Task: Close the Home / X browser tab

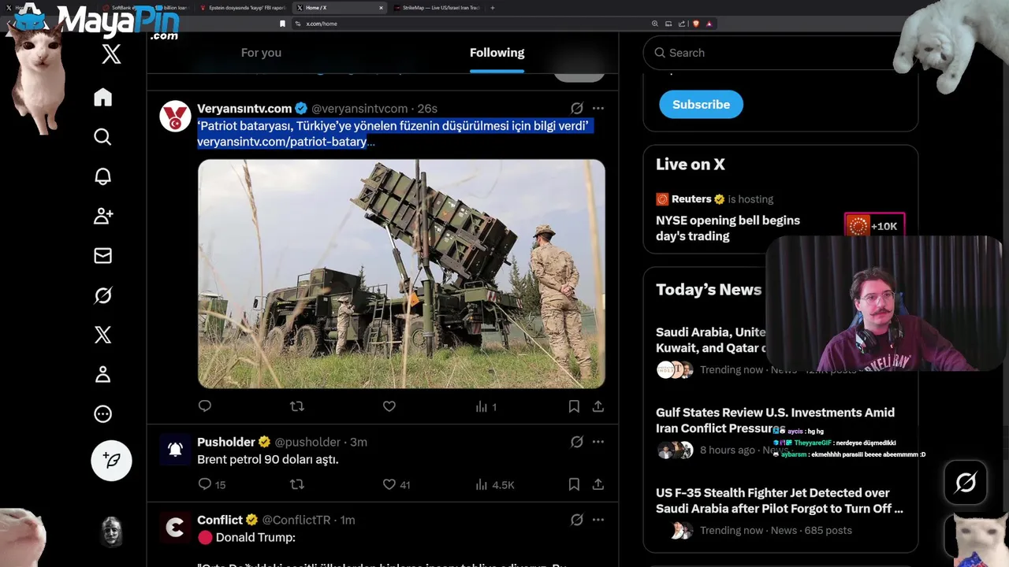Action: tap(381, 8)
